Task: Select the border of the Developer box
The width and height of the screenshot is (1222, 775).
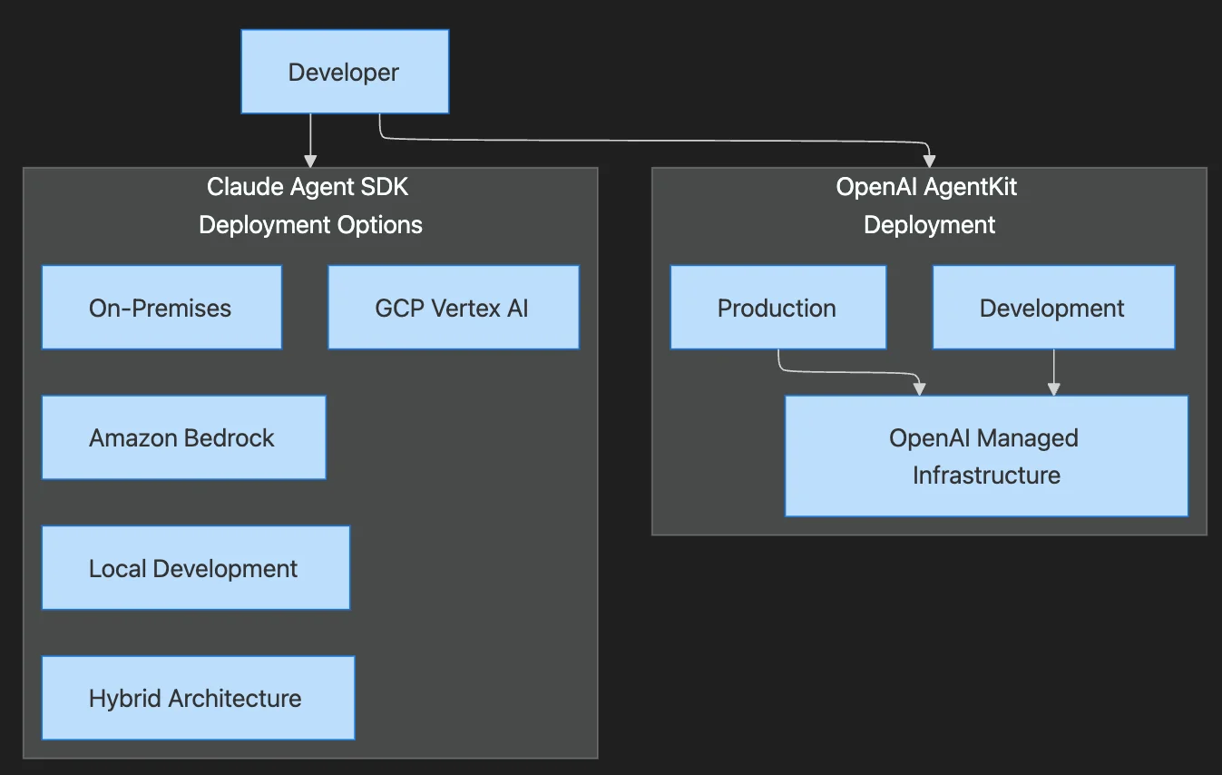Action: point(345,30)
